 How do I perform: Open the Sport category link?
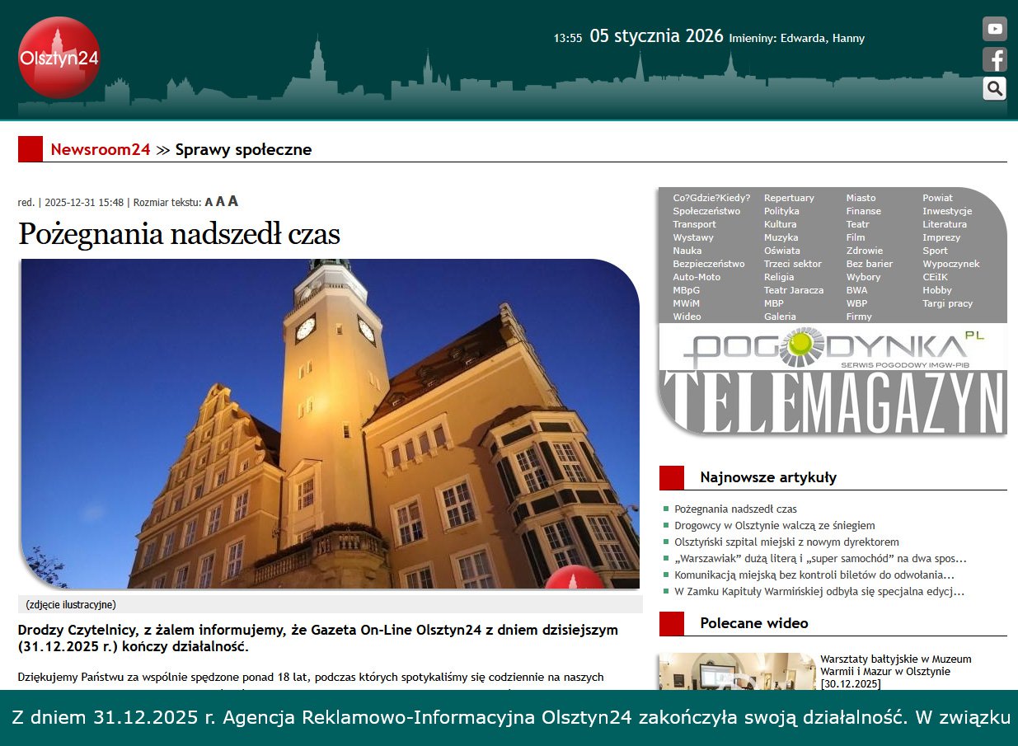pos(935,250)
